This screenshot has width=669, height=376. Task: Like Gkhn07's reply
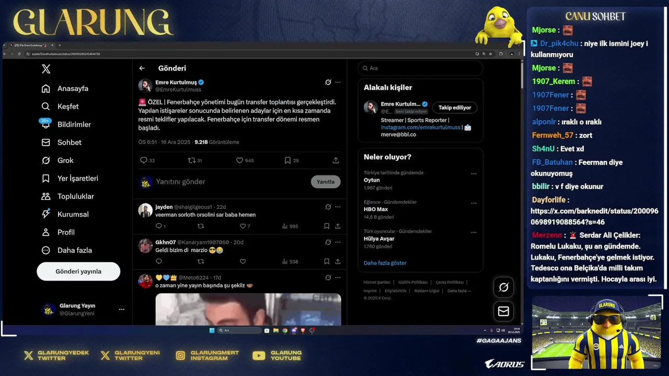coord(243,262)
